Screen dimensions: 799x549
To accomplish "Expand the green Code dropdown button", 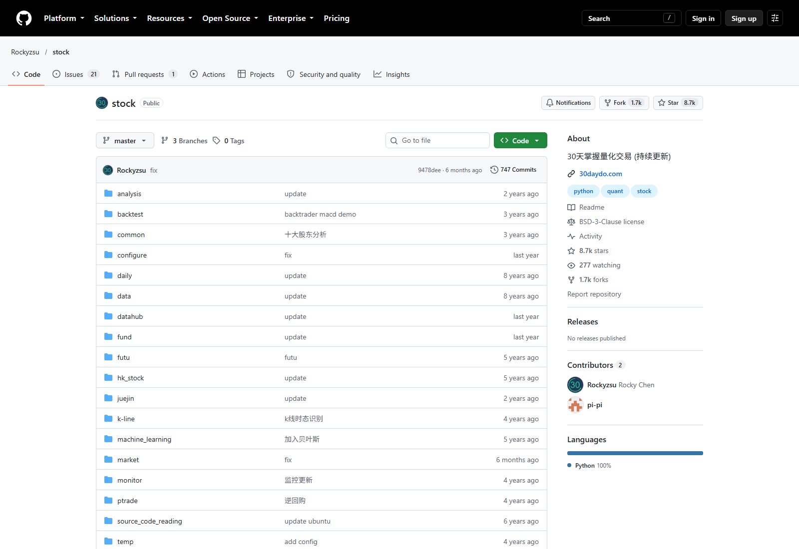I will click(520, 141).
